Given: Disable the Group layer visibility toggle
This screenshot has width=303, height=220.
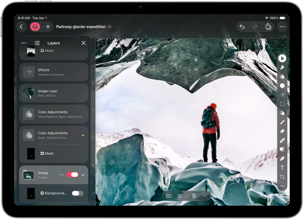Looking at the screenshot, I should (x=73, y=174).
